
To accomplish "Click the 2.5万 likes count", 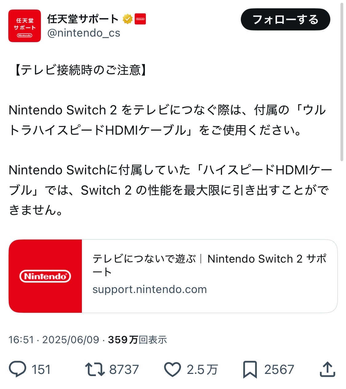I will click(x=202, y=370).
